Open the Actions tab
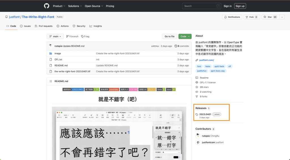 coord(63,26)
